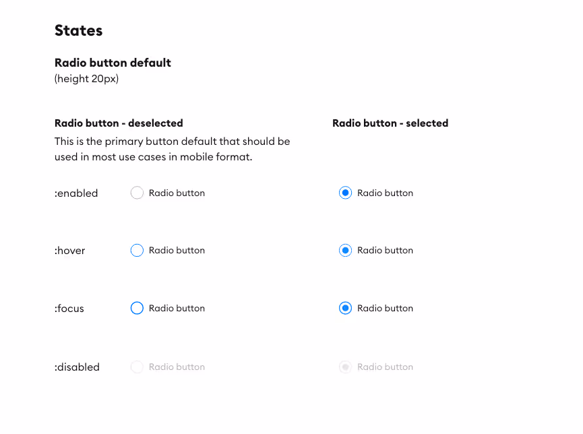This screenshot has height=434, width=583.
Task: Click the Radio button label next to enabled state
Action: click(177, 193)
